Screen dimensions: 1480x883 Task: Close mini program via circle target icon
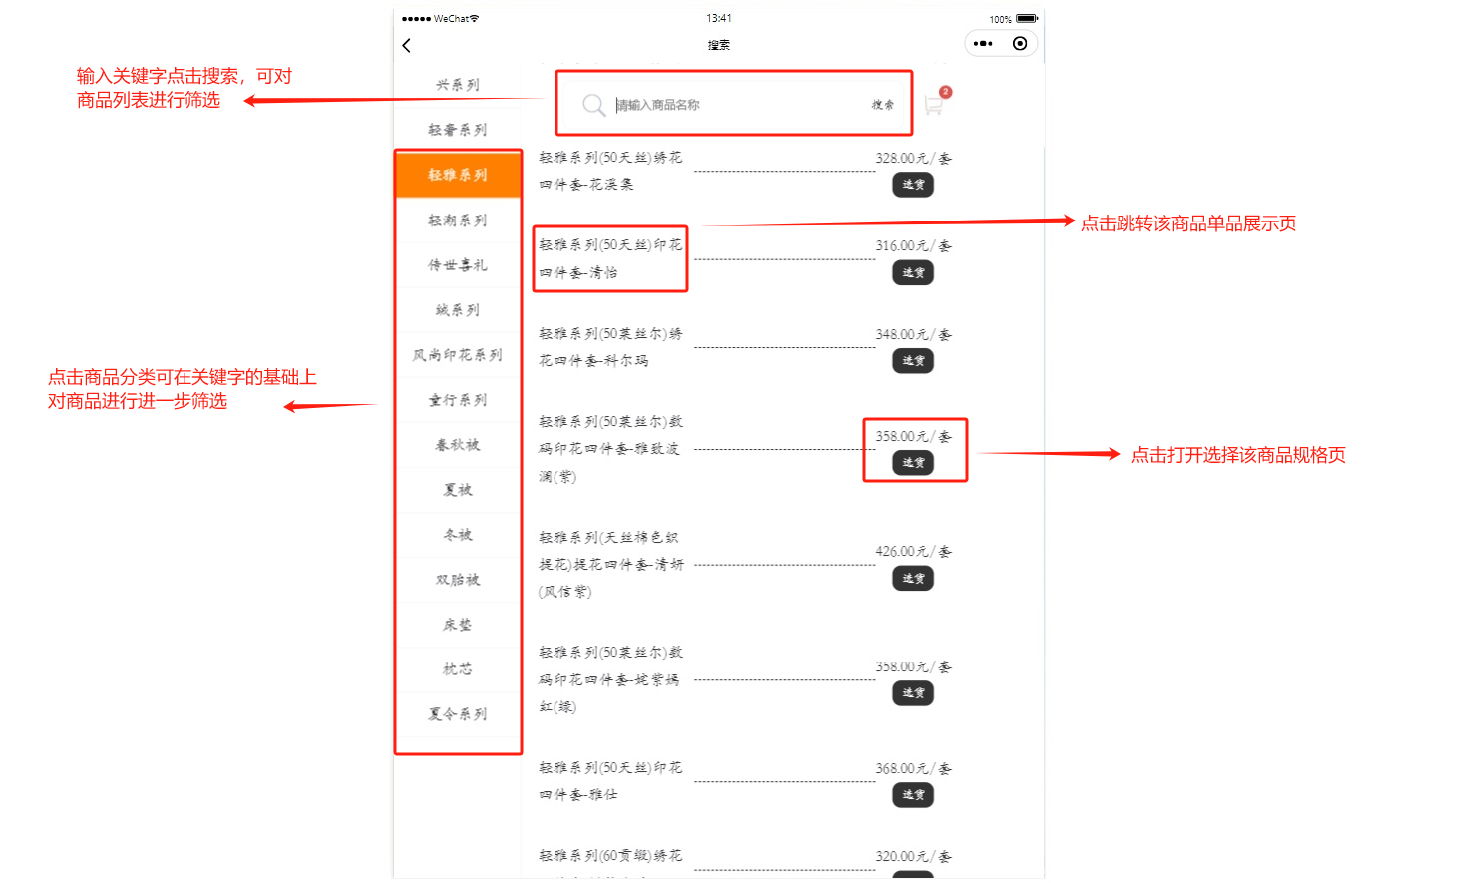click(1019, 44)
